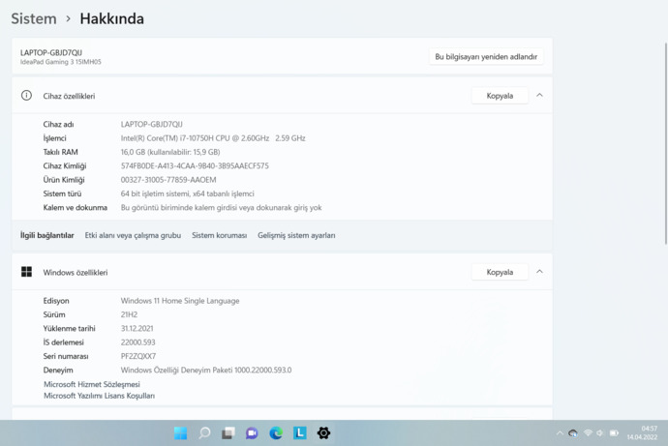This screenshot has height=446, width=668.
Task: Open Microsoft Yazılımı Lisans Koşulları
Action: pyautogui.click(x=100, y=396)
